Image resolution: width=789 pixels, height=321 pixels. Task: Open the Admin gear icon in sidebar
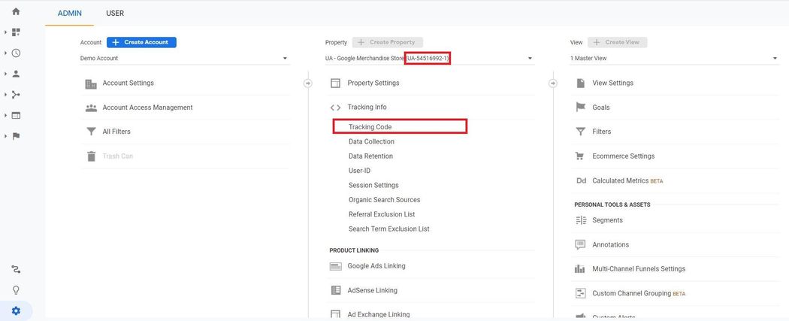[x=16, y=311]
